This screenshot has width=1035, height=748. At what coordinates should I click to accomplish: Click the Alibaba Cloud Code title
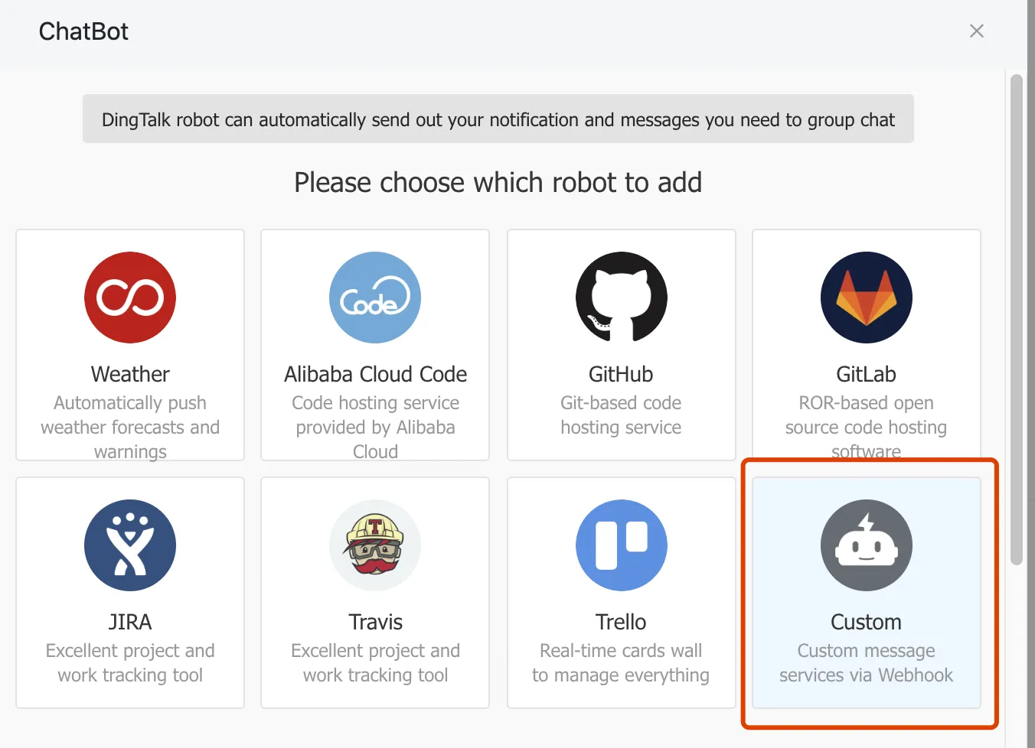375,374
